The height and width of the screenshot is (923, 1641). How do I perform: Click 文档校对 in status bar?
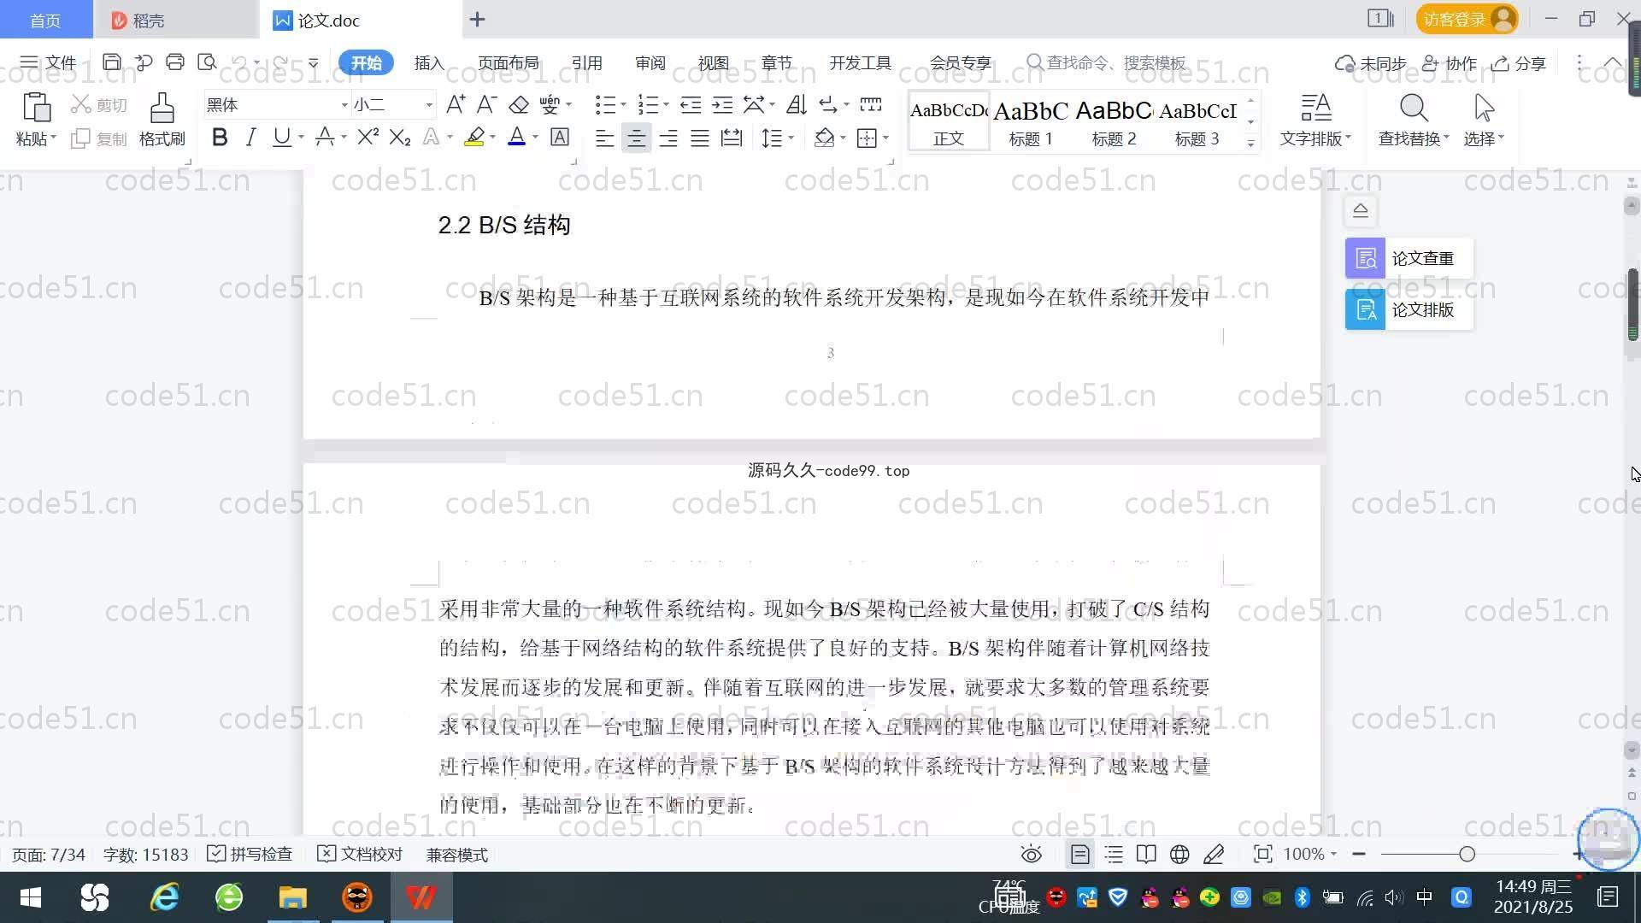coord(360,854)
